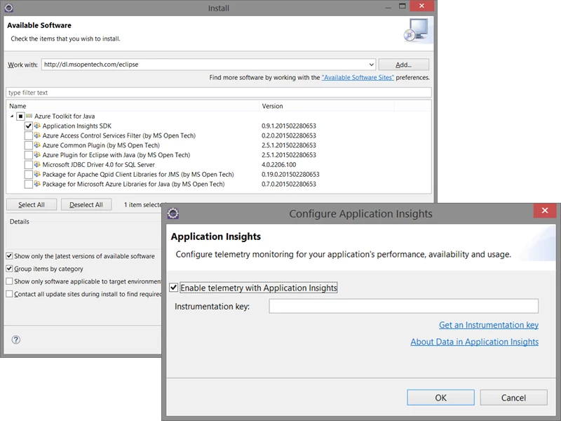
Task: Click Cancel in Configure Application Insights dialog
Action: (x=513, y=397)
